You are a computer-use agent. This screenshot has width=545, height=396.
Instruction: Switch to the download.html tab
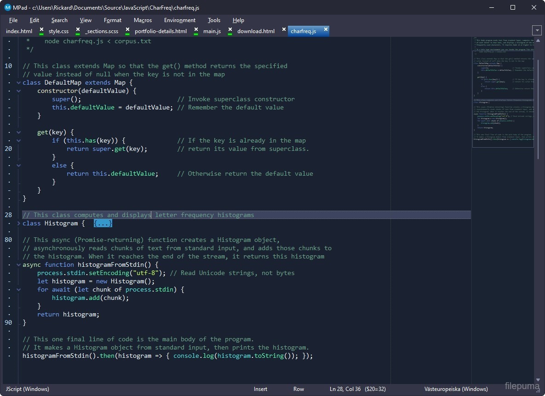coord(256,31)
